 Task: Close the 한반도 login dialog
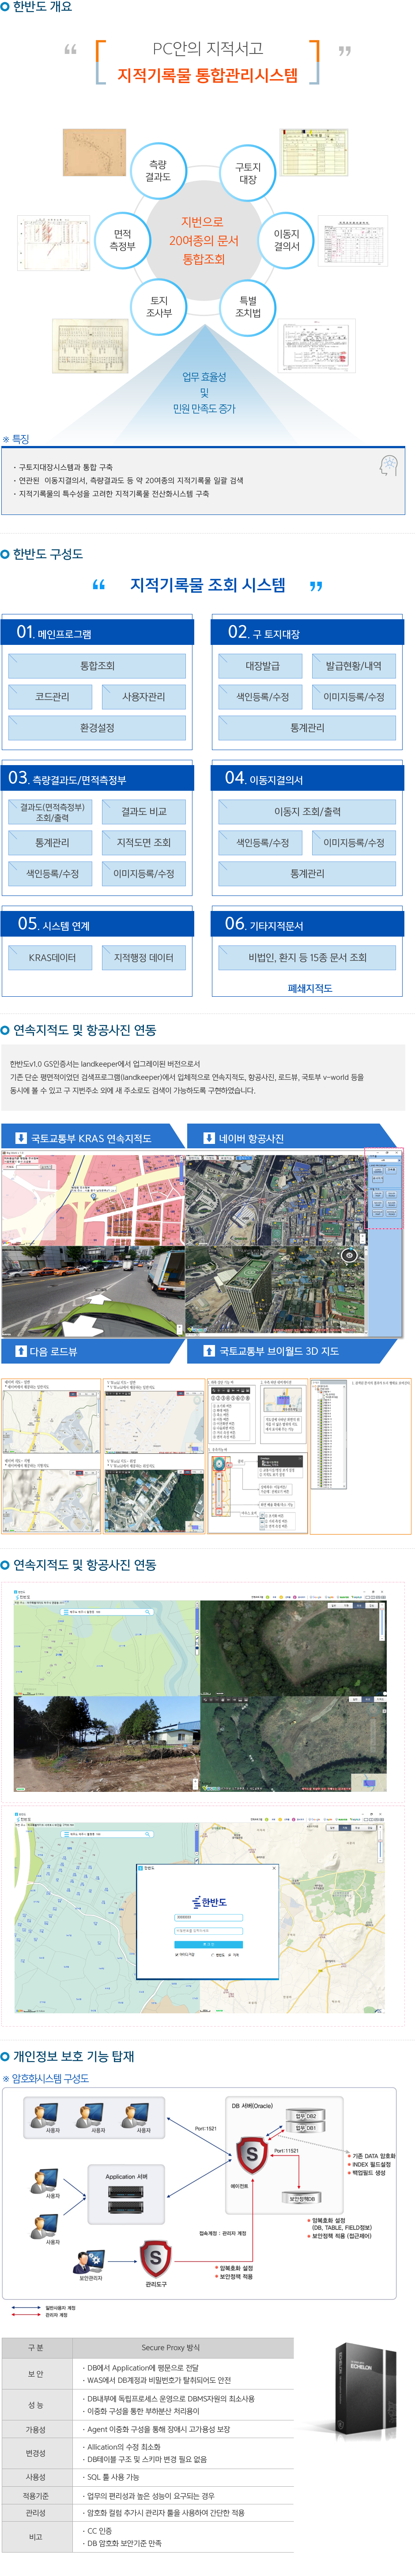coord(274,1868)
